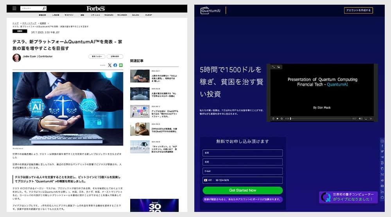Screen dimensions: 391x217
Task: Click the Twitter bird icon in sidebar
Action: coord(382,152)
